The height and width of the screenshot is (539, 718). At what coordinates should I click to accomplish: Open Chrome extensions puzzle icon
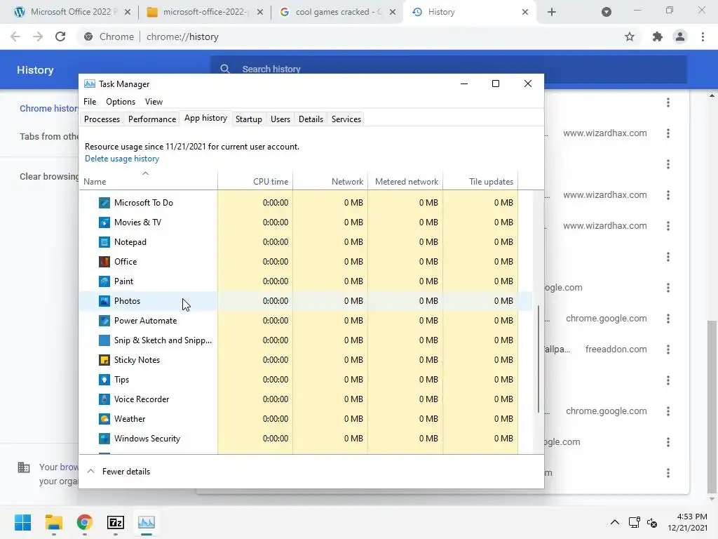pyautogui.click(x=658, y=36)
